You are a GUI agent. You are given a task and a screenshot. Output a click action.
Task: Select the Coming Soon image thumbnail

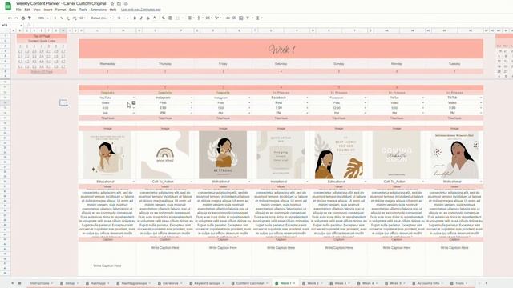(397, 154)
